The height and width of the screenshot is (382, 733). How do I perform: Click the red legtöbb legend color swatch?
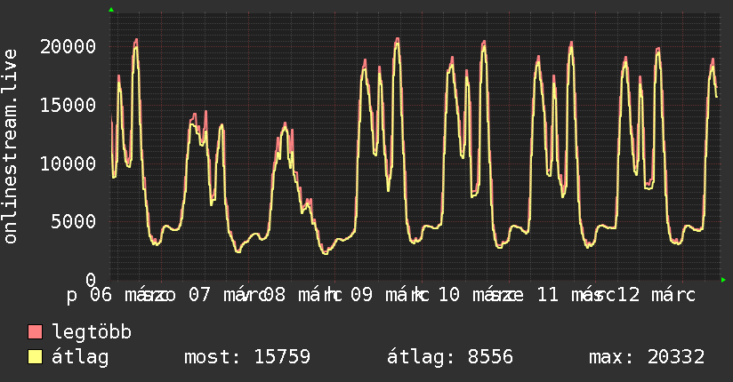point(36,332)
